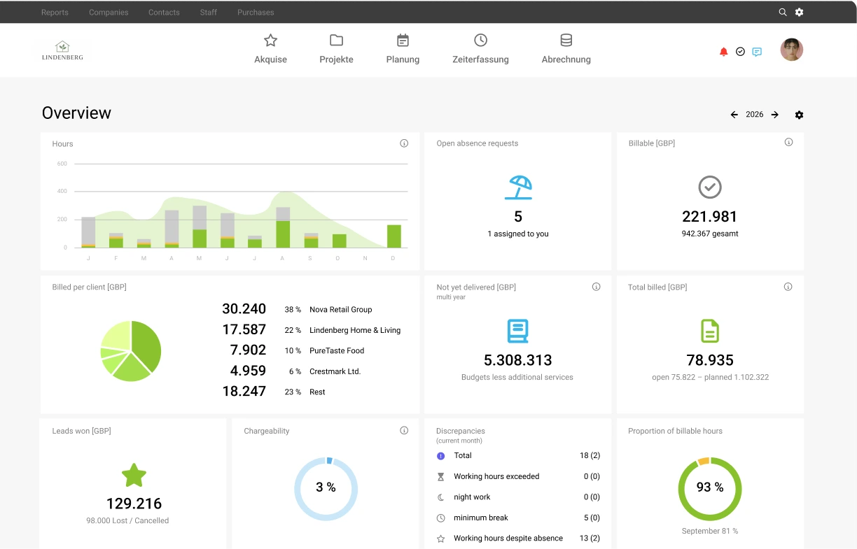The height and width of the screenshot is (549, 857).
Task: Click the search magnifier icon
Action: [x=783, y=12]
